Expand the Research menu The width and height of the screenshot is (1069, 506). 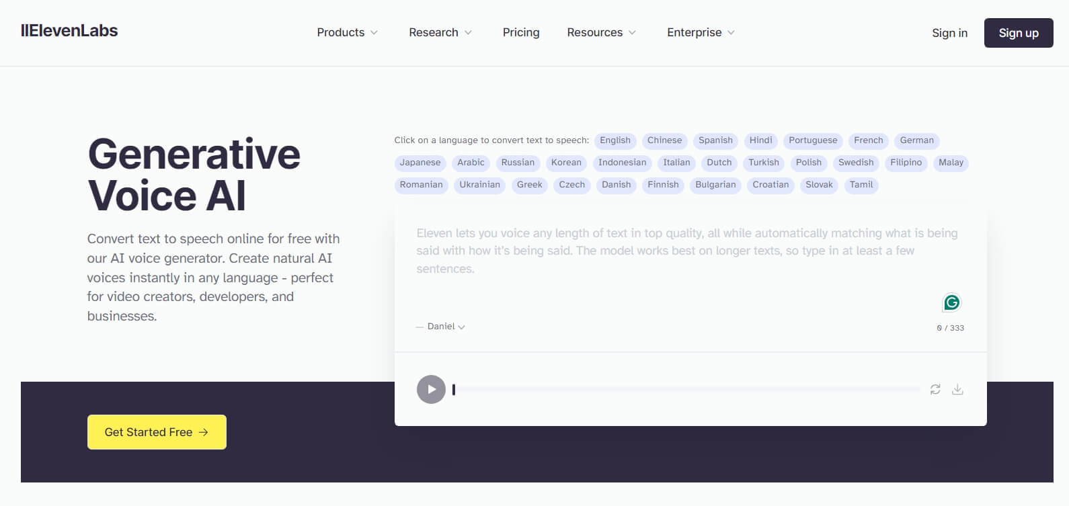[440, 32]
